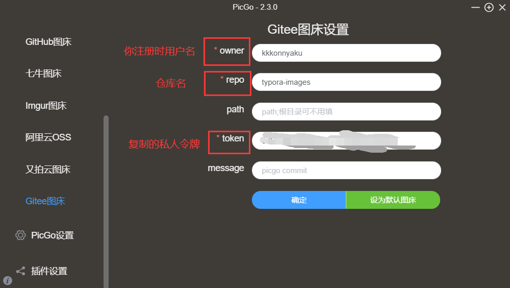
Task: Click the sidebar vertical scrollbar
Action: 106,201
